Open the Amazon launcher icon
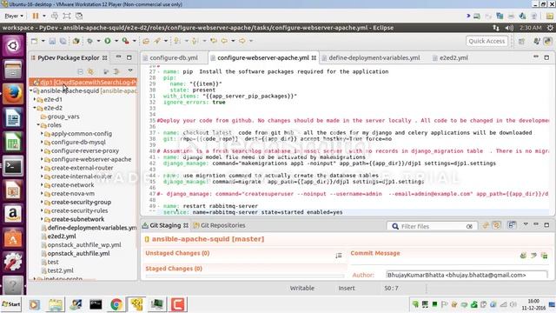Viewport: 556px width, 313px height. pos(13,215)
